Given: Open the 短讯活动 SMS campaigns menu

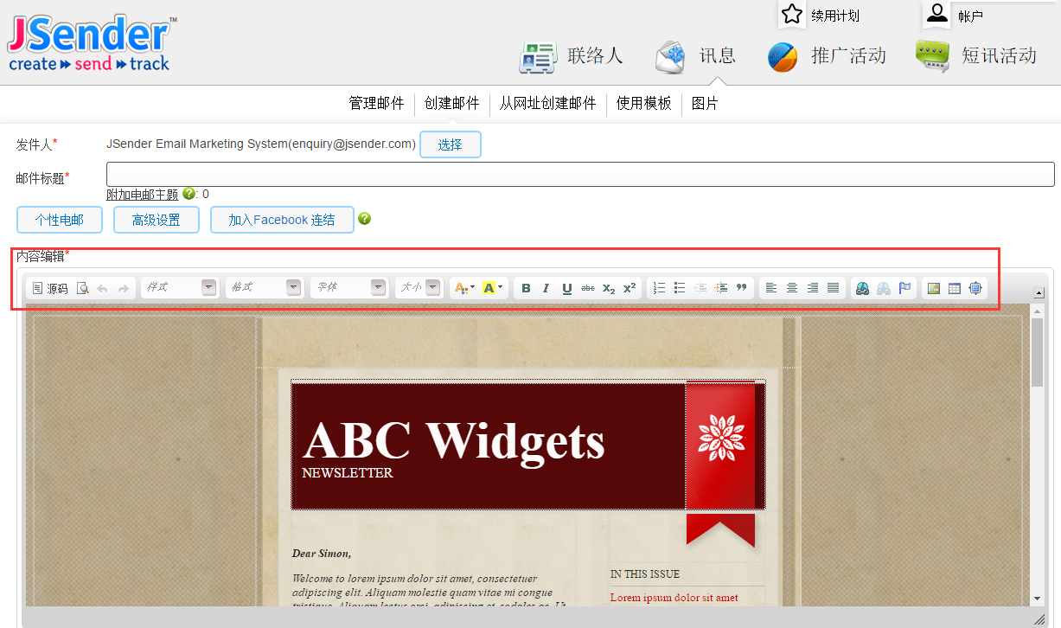Looking at the screenshot, I should [x=976, y=56].
